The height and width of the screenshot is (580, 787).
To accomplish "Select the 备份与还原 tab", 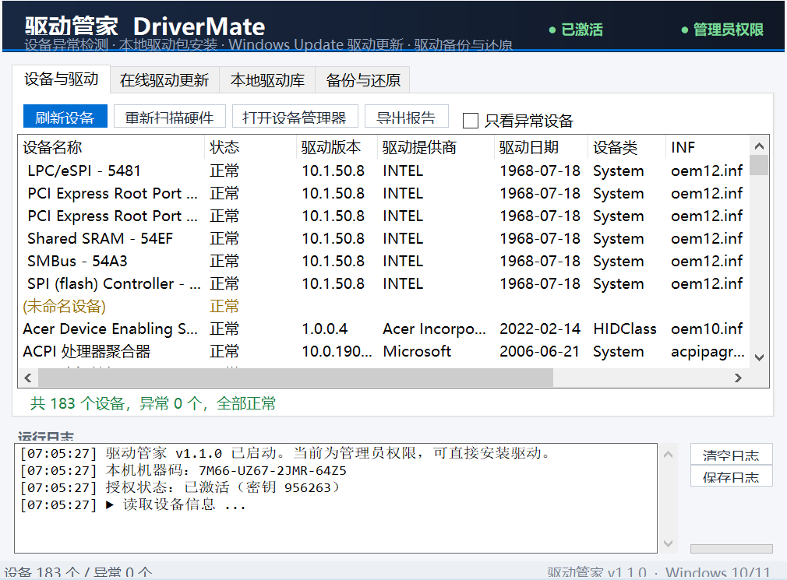I will (x=363, y=80).
